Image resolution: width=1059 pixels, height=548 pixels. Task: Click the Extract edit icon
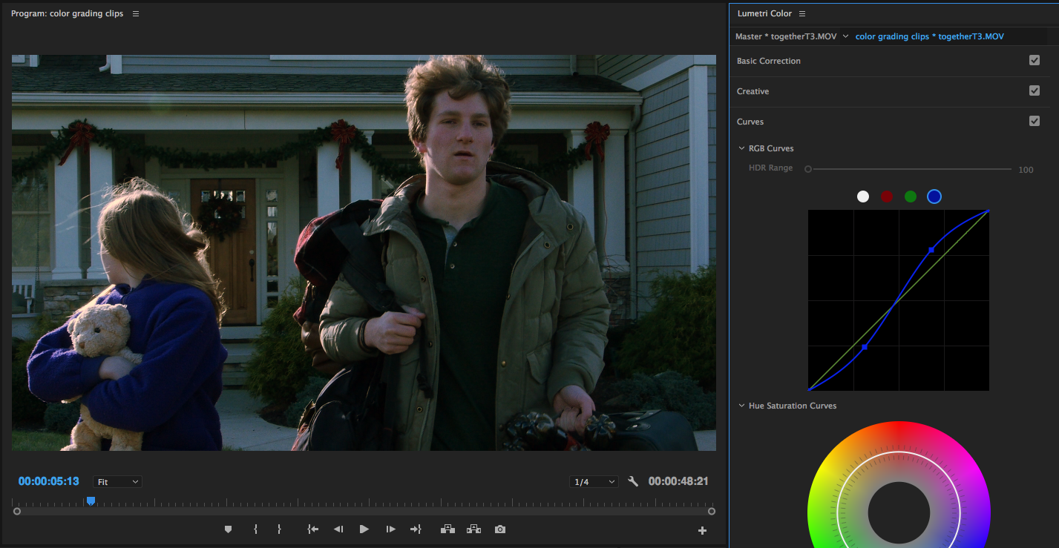click(473, 529)
